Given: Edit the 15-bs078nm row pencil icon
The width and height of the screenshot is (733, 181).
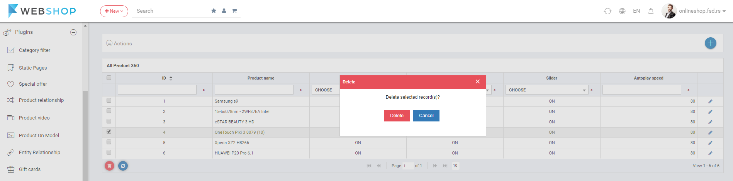Looking at the screenshot, I should coord(710,112).
